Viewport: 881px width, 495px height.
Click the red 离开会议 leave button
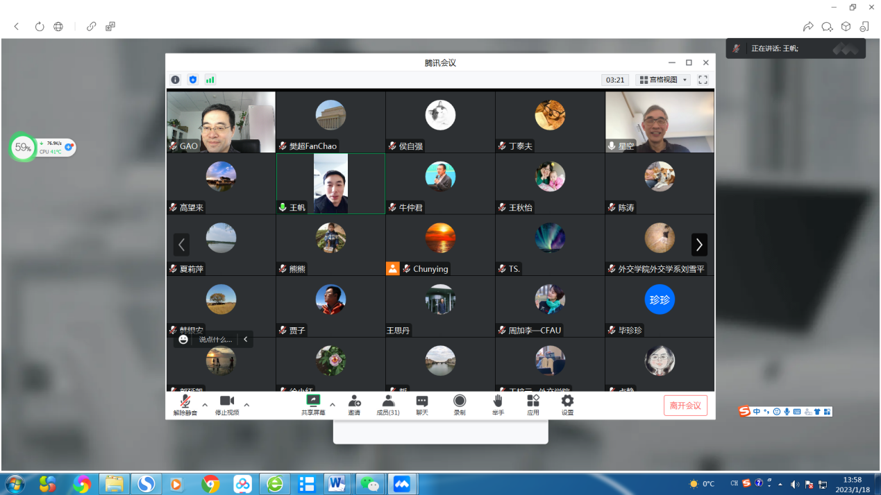tap(685, 406)
